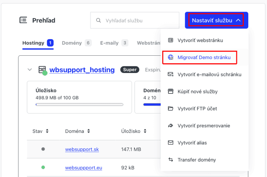The width and height of the screenshot is (267, 177).
Task: Click the search magnifier icon
Action: (99, 20)
